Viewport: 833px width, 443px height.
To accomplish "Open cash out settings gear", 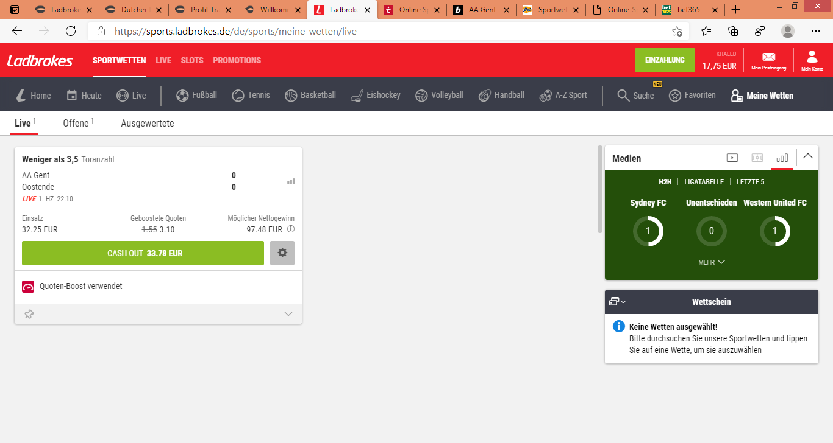I will 282,253.
